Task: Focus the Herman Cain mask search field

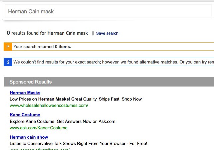Action: [107, 11]
